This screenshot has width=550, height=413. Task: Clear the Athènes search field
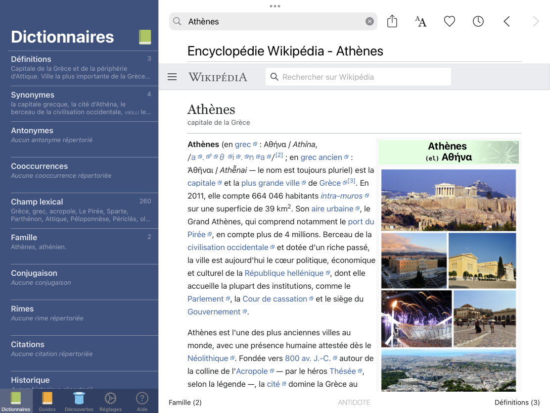[369, 21]
